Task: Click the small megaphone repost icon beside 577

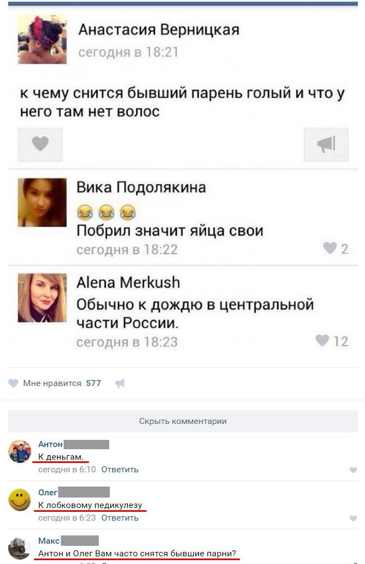Action: click(x=120, y=383)
